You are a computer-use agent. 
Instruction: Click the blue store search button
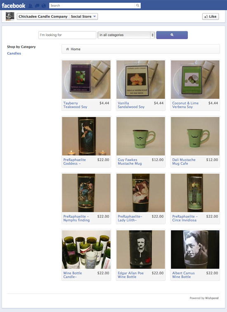pyautogui.click(x=172, y=35)
